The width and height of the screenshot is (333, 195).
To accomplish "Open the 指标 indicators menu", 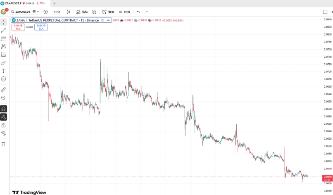I will pos(82,12).
